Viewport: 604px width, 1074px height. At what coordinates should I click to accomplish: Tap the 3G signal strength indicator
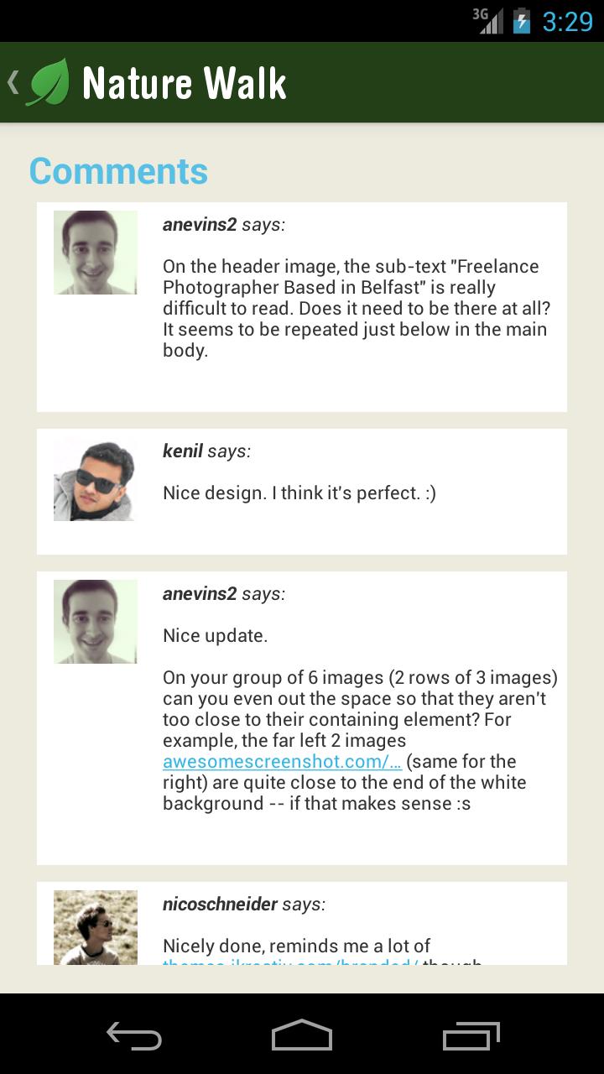pyautogui.click(x=489, y=20)
